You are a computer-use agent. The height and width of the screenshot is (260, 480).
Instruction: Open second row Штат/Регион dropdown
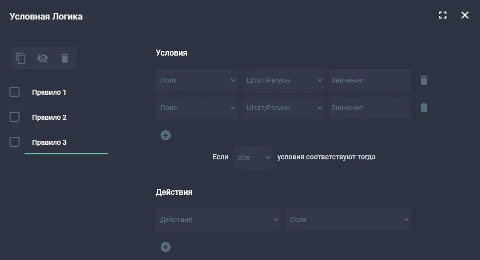tap(284, 108)
